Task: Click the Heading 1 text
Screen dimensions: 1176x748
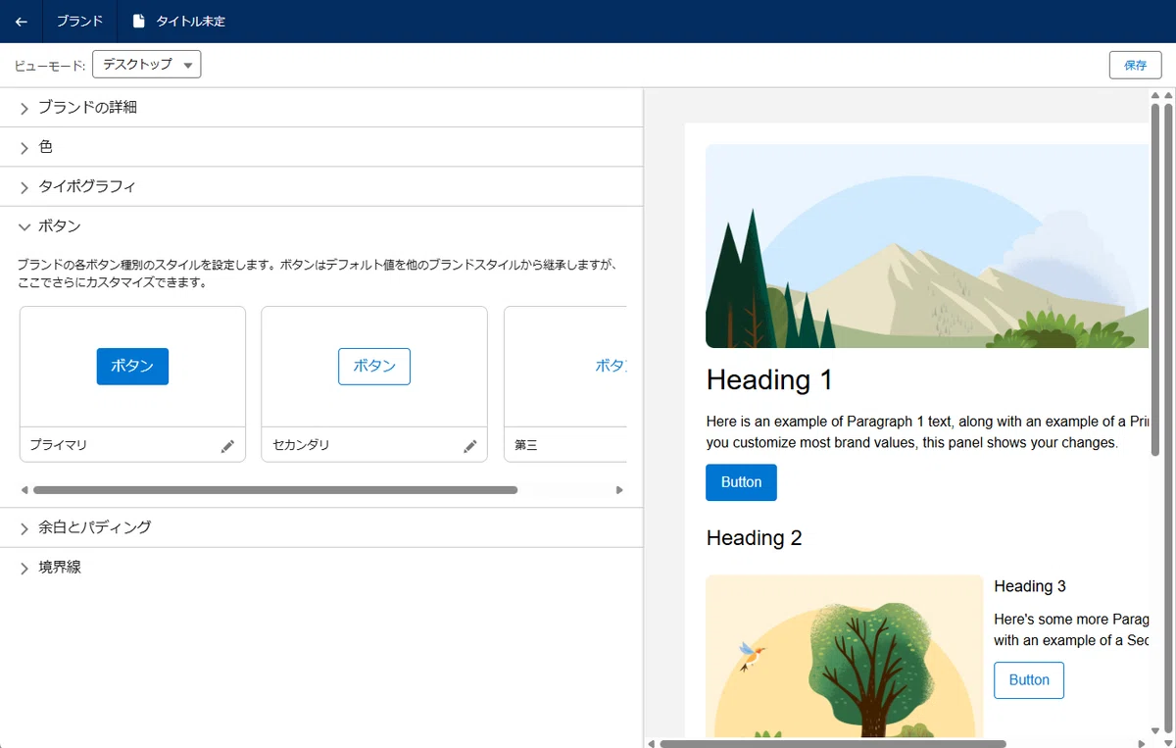Action: (x=769, y=379)
